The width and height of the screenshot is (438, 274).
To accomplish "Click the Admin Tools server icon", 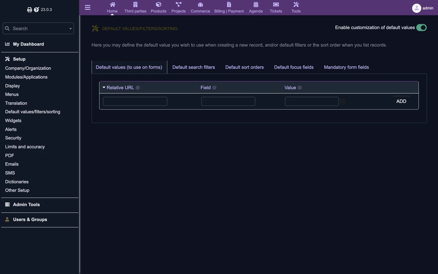I will tap(7, 204).
